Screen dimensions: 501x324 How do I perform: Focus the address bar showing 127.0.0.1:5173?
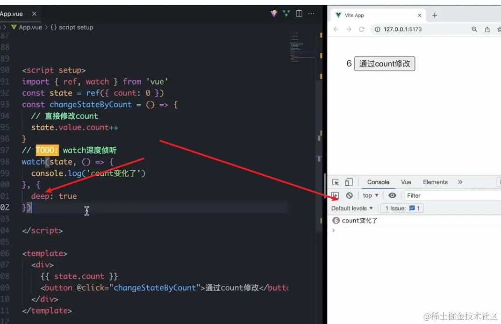[x=402, y=29]
